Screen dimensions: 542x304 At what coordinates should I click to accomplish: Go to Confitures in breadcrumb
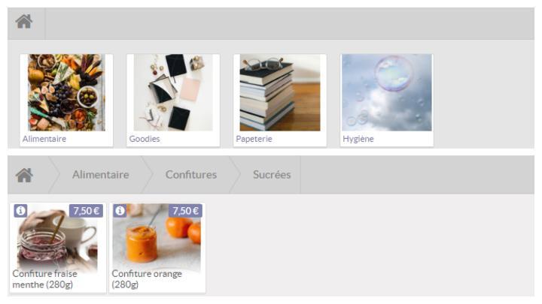click(x=191, y=175)
